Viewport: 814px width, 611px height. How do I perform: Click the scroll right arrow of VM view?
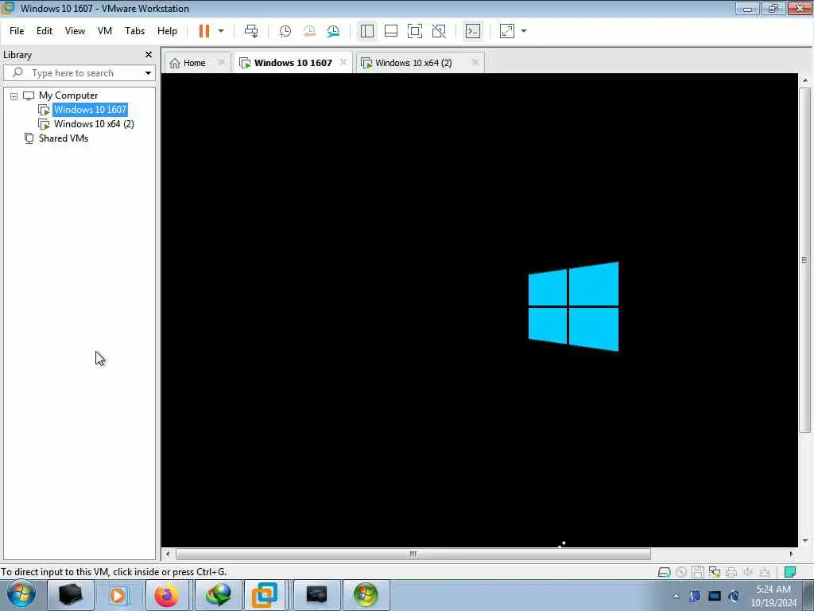click(791, 554)
